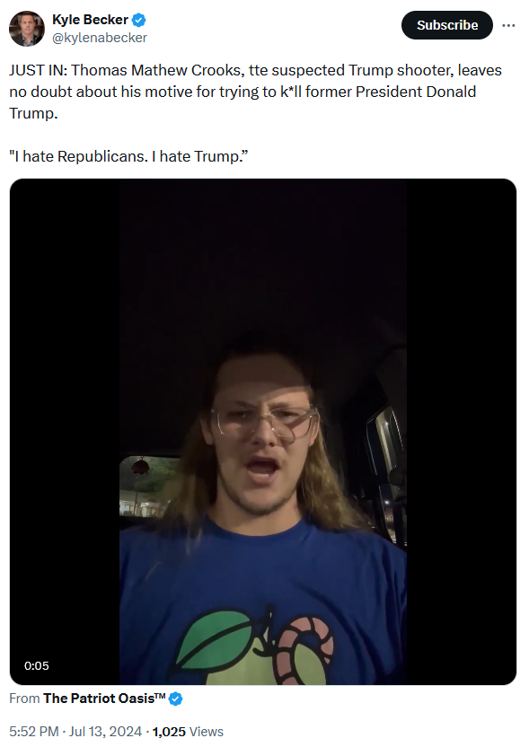Click the post paragraph starting with JUST IN
This screenshot has height=747, width=529.
(x=255, y=92)
